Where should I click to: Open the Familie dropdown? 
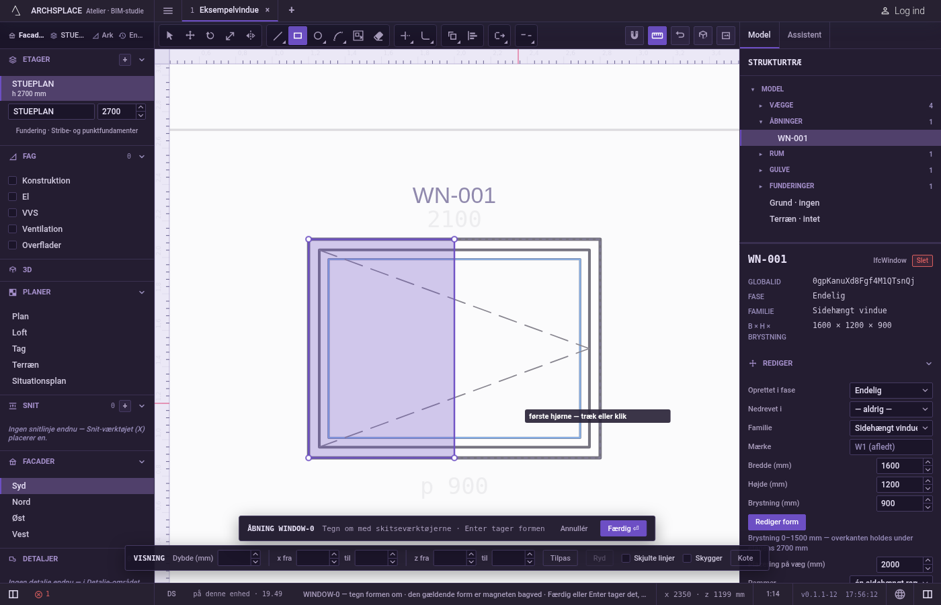[x=891, y=428]
